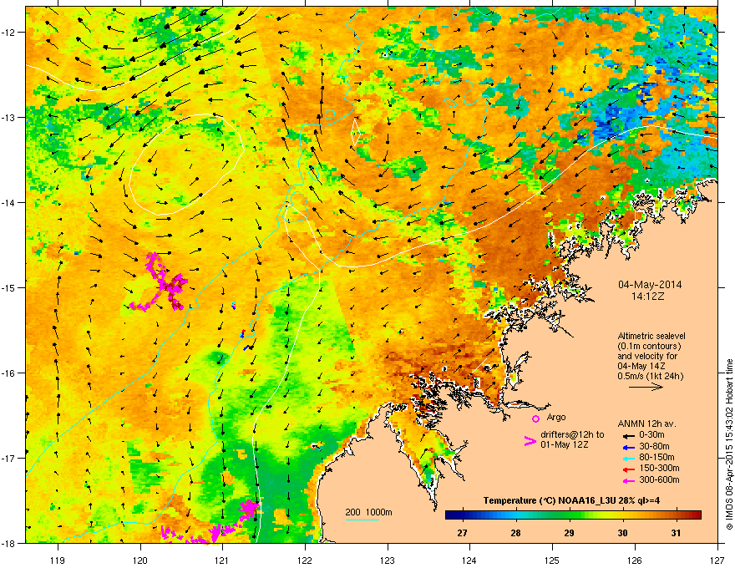Click the blue 30-80m arrow legend symbol
Image resolution: width=735 pixels, height=568 pixels.
pos(629,447)
